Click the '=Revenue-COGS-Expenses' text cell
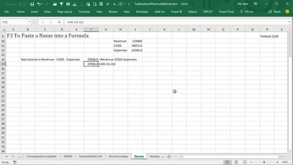 click(x=118, y=60)
